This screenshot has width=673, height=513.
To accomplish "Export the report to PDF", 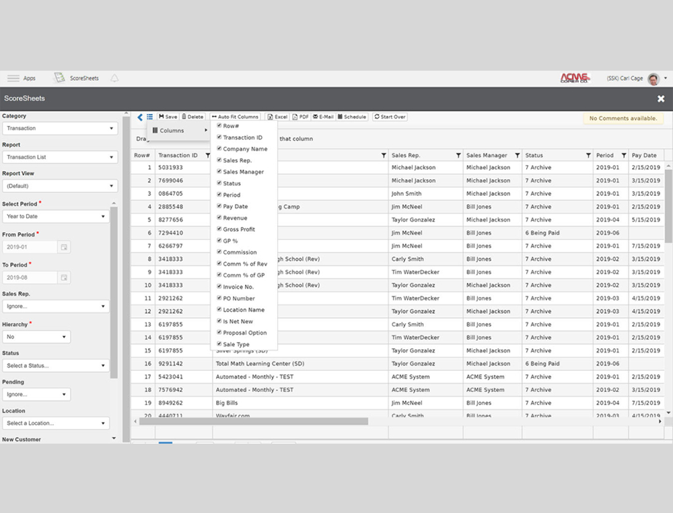I will 300,116.
